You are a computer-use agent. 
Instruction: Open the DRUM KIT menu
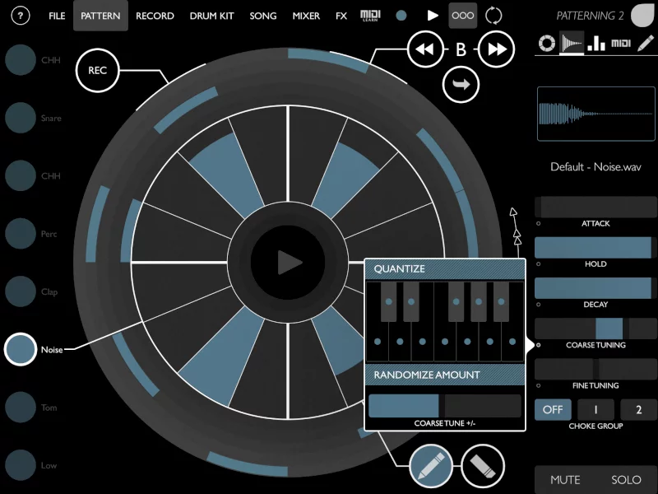[x=211, y=15]
